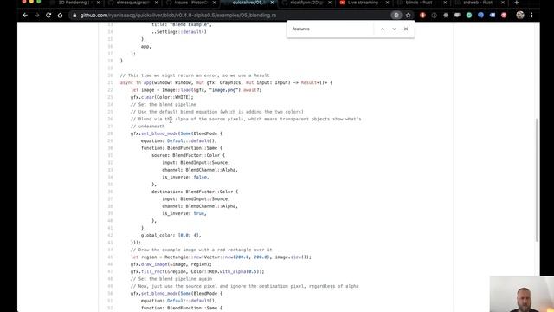
Task: Select line number 21 in the gutter
Action: coord(110,83)
